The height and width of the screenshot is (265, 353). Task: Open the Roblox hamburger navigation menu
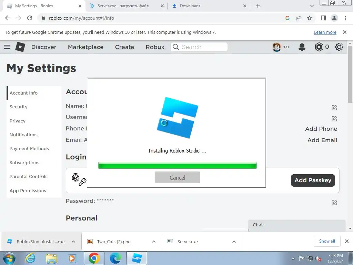pos(7,47)
